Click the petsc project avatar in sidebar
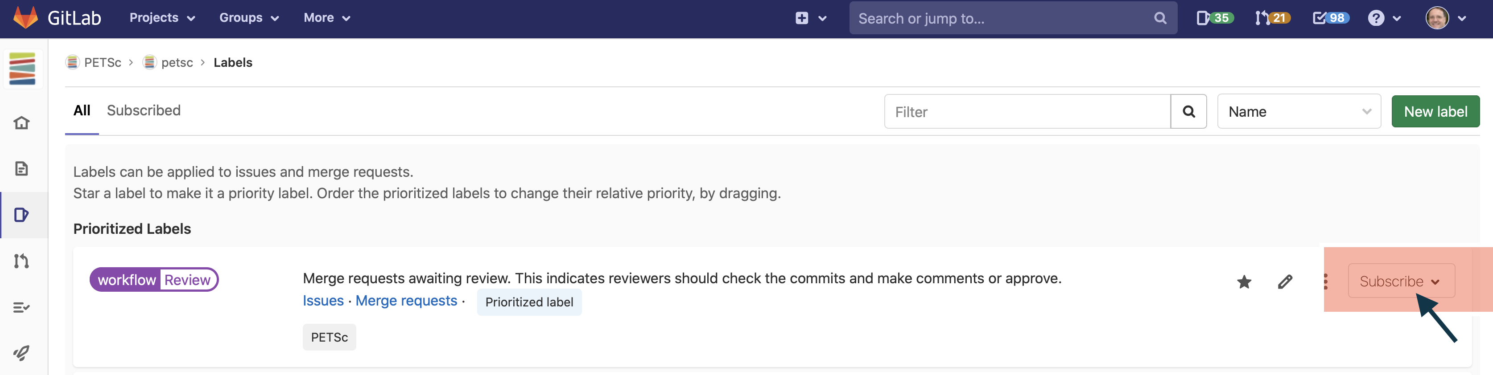Screen dimensions: 1493x375 (x=23, y=68)
